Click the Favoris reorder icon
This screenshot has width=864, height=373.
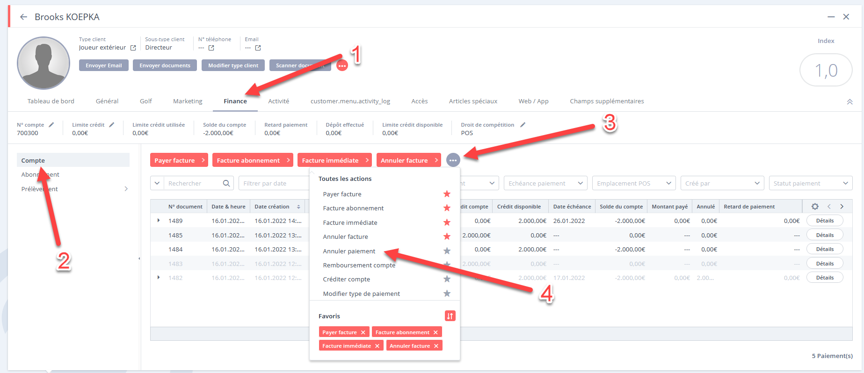pyautogui.click(x=450, y=316)
